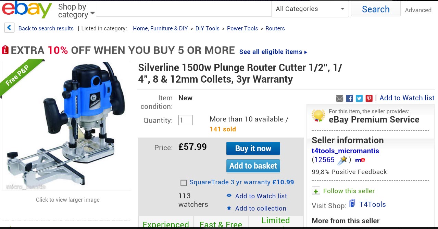This screenshot has height=229, width=438.
Task: Open Routers breadcrumb category
Action: [x=275, y=28]
